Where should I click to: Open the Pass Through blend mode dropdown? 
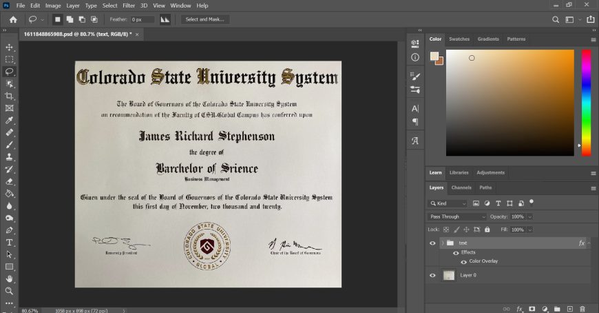457,216
